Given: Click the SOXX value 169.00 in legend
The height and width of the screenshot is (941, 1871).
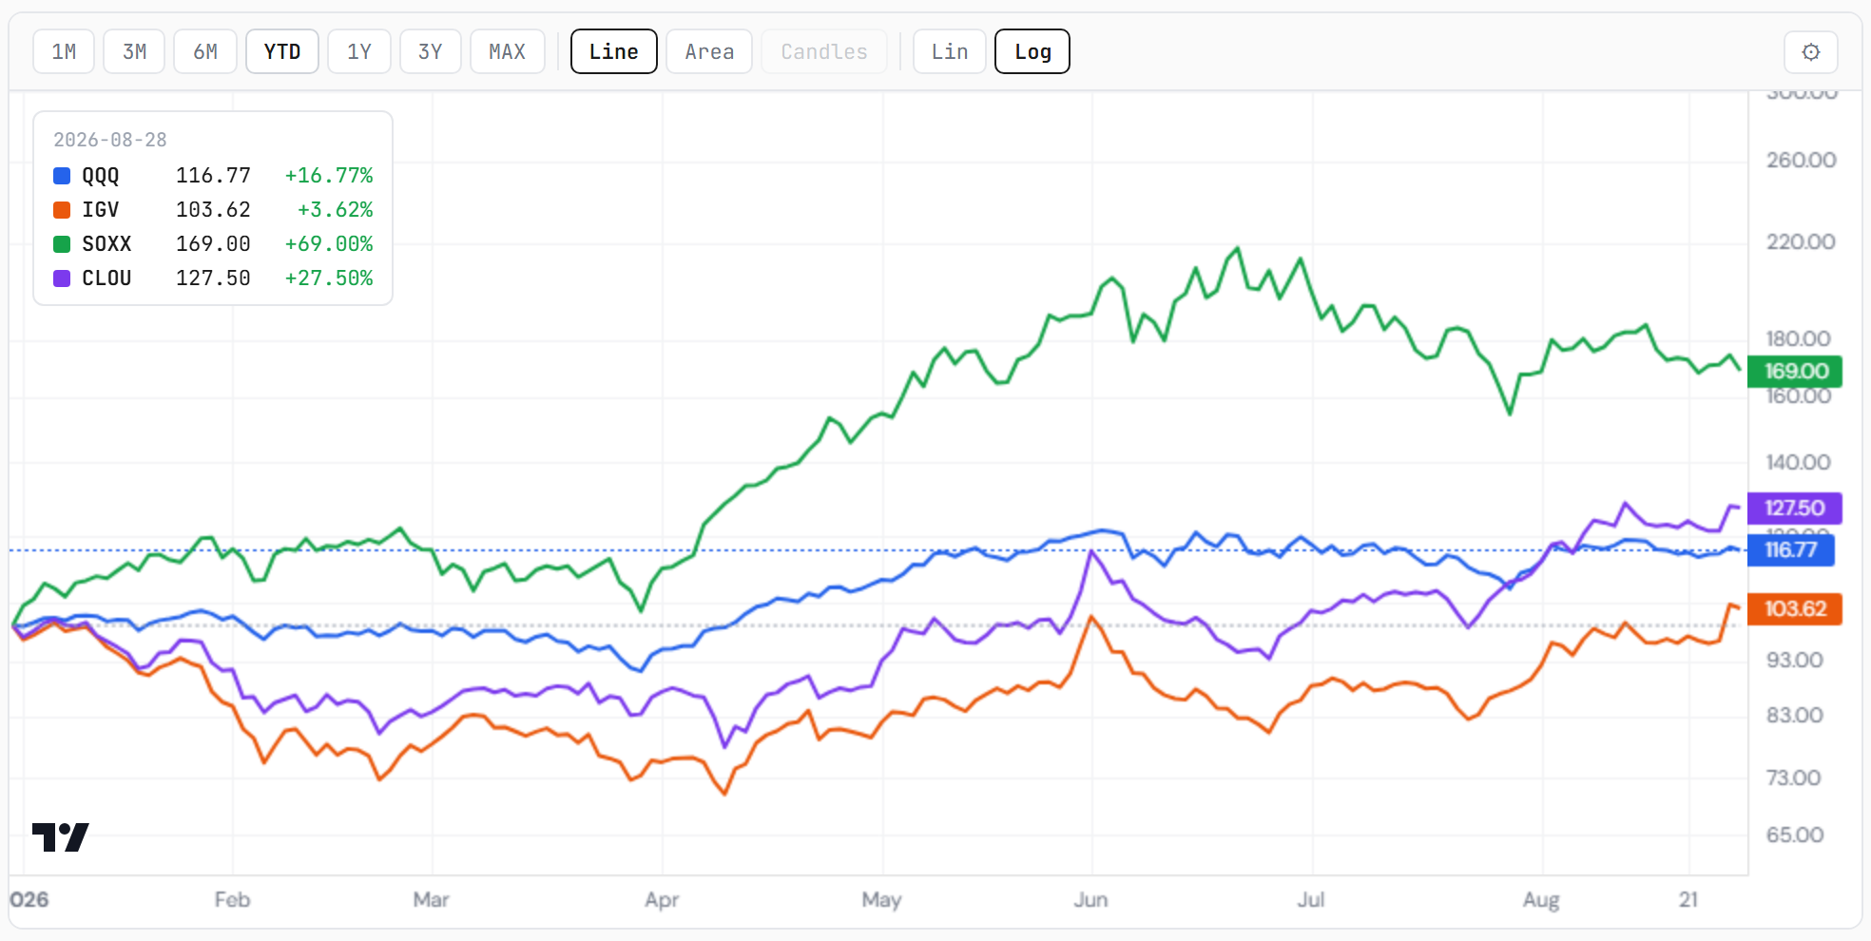Looking at the screenshot, I should pyautogui.click(x=214, y=244).
